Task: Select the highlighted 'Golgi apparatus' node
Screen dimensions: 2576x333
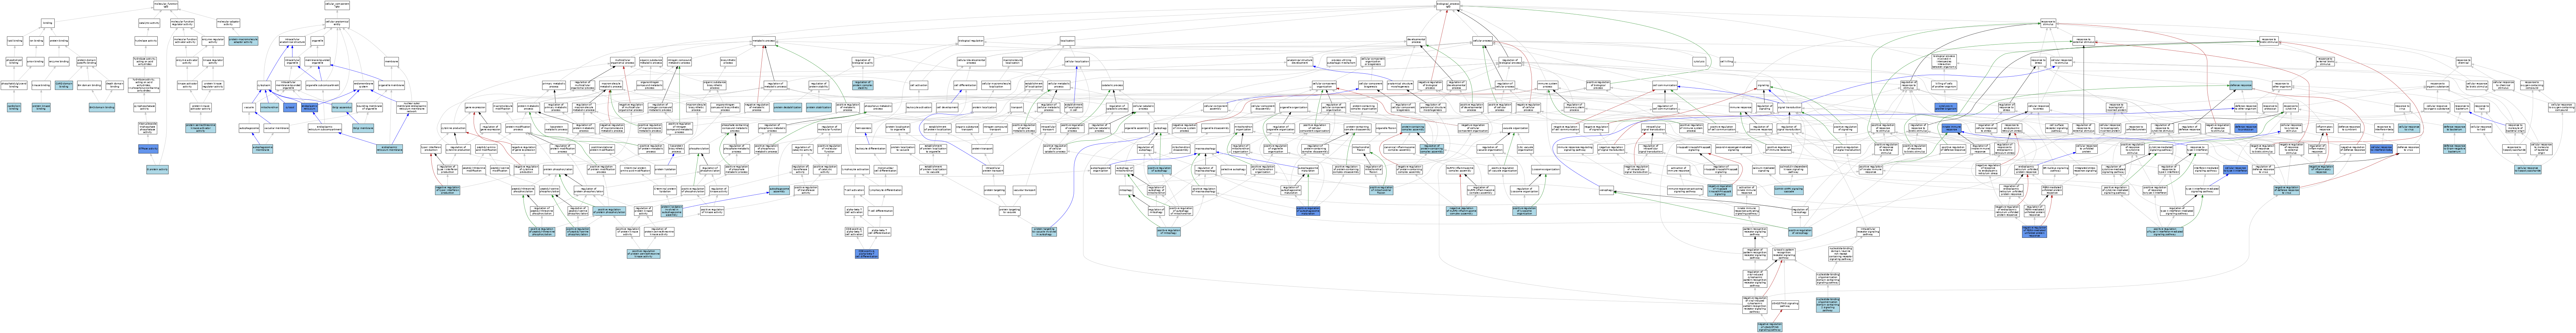Action: pyautogui.click(x=342, y=107)
